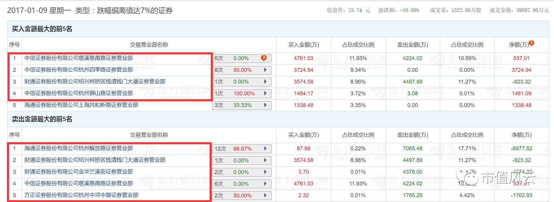Click the sell amount 3.08

[x=412, y=93]
